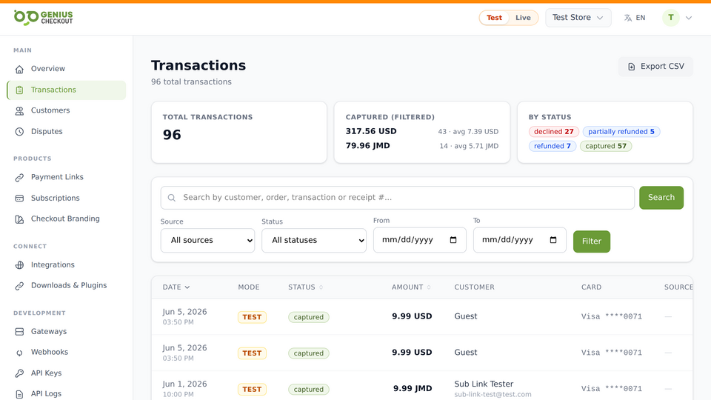The image size is (711, 400).
Task: Click the Payment Links chain icon
Action: [19, 177]
